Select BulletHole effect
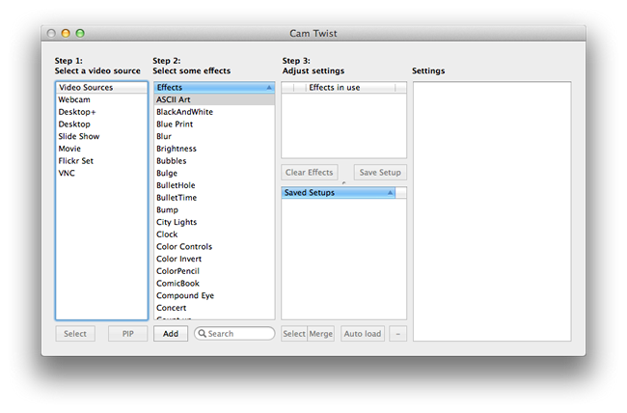The height and width of the screenshot is (413, 627). point(214,185)
